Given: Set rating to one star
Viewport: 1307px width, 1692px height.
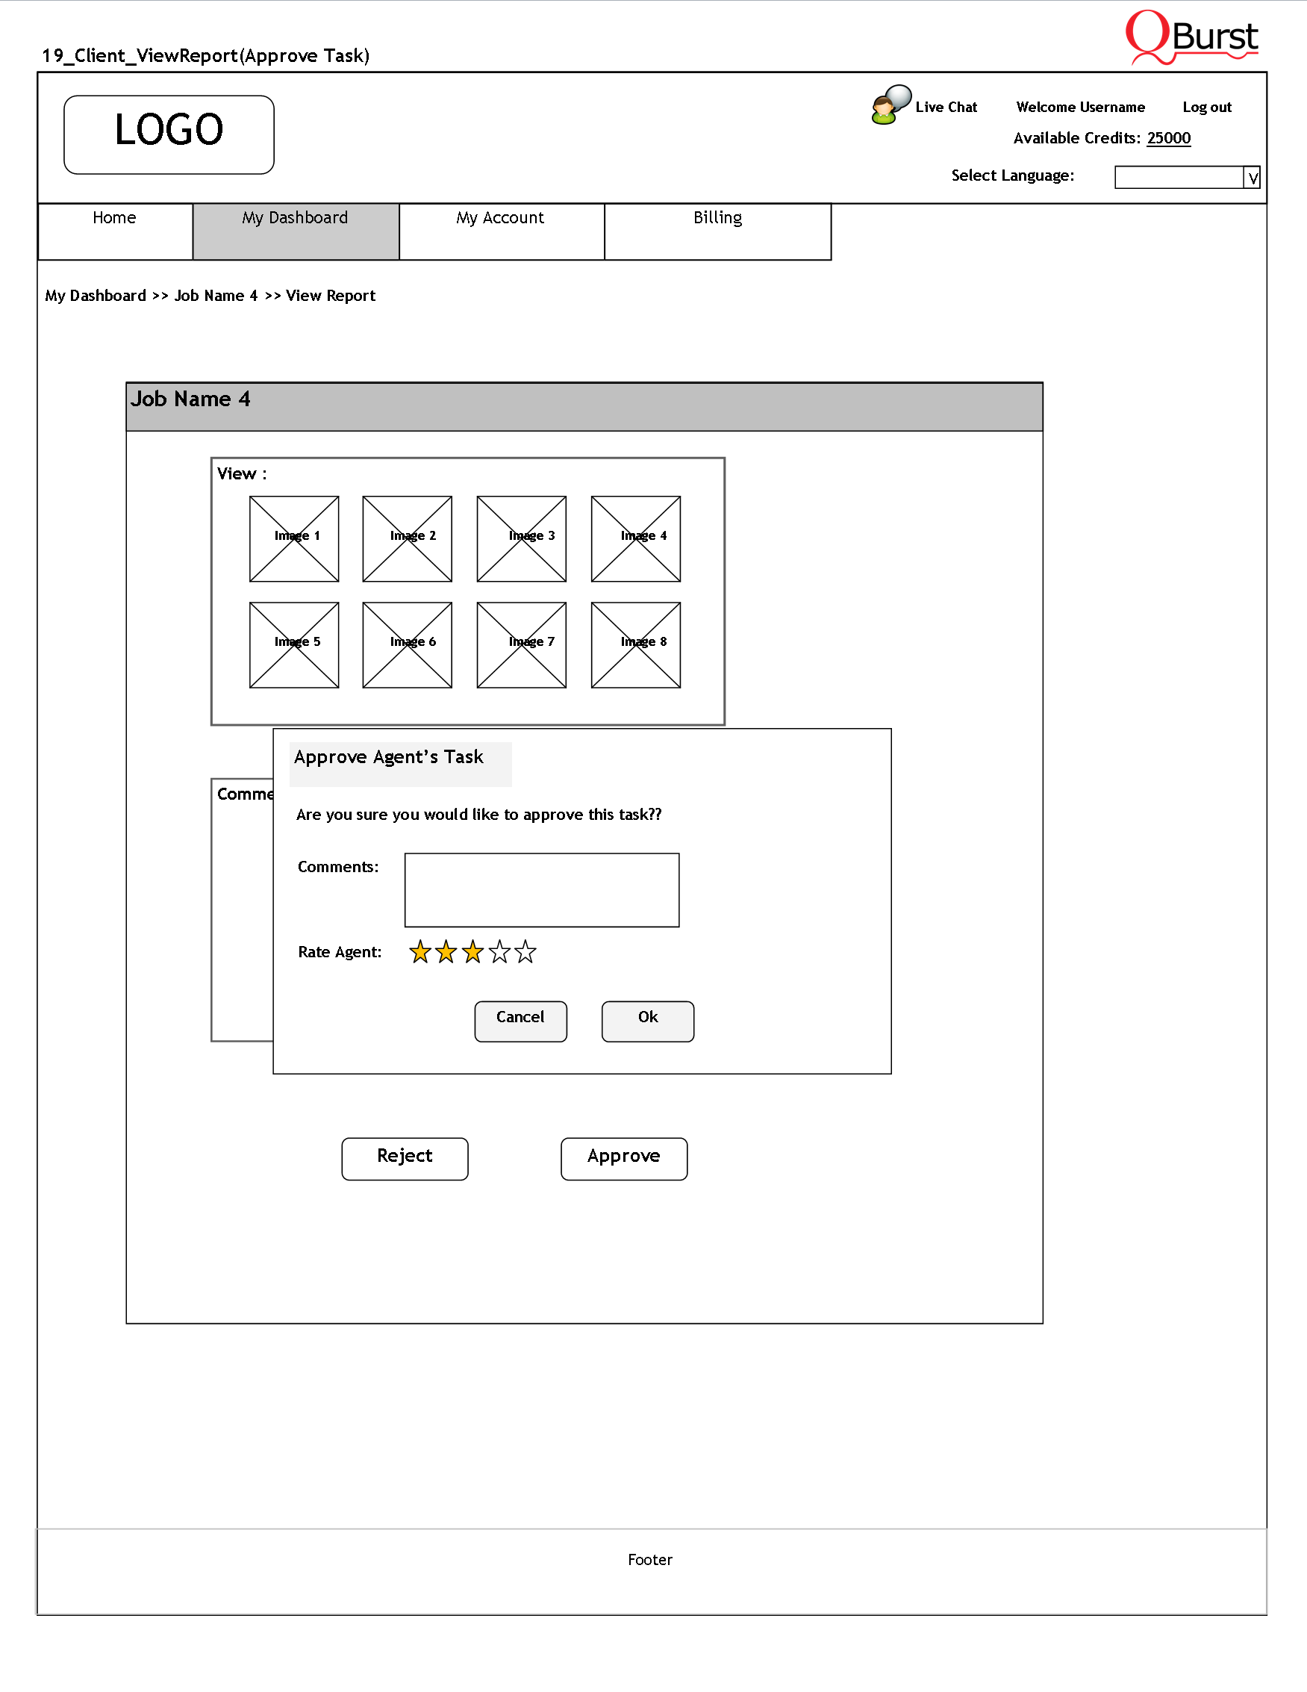Looking at the screenshot, I should point(419,951).
